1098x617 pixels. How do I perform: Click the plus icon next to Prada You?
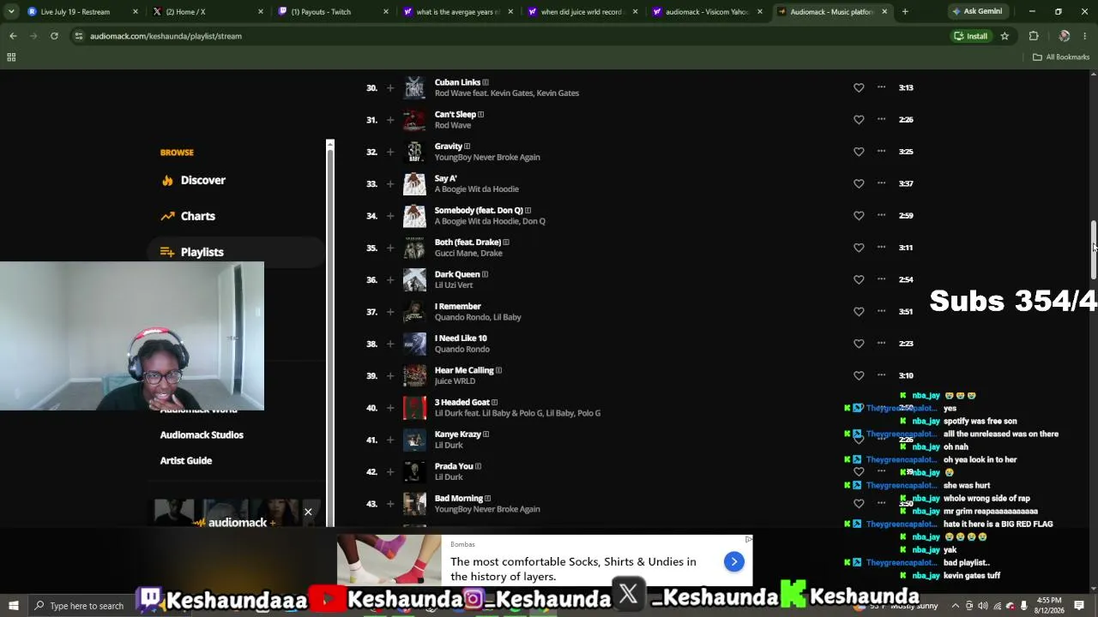coord(390,472)
